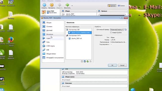Click the Превью section header in details pane

[112, 11]
